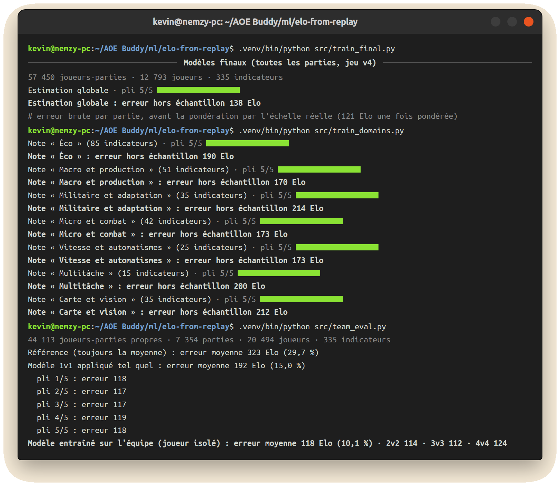Click "Estimation globale : erreur hors échantillon 138 Elo"
Image resolution: width=560 pixels, height=486 pixels.
[x=144, y=103]
